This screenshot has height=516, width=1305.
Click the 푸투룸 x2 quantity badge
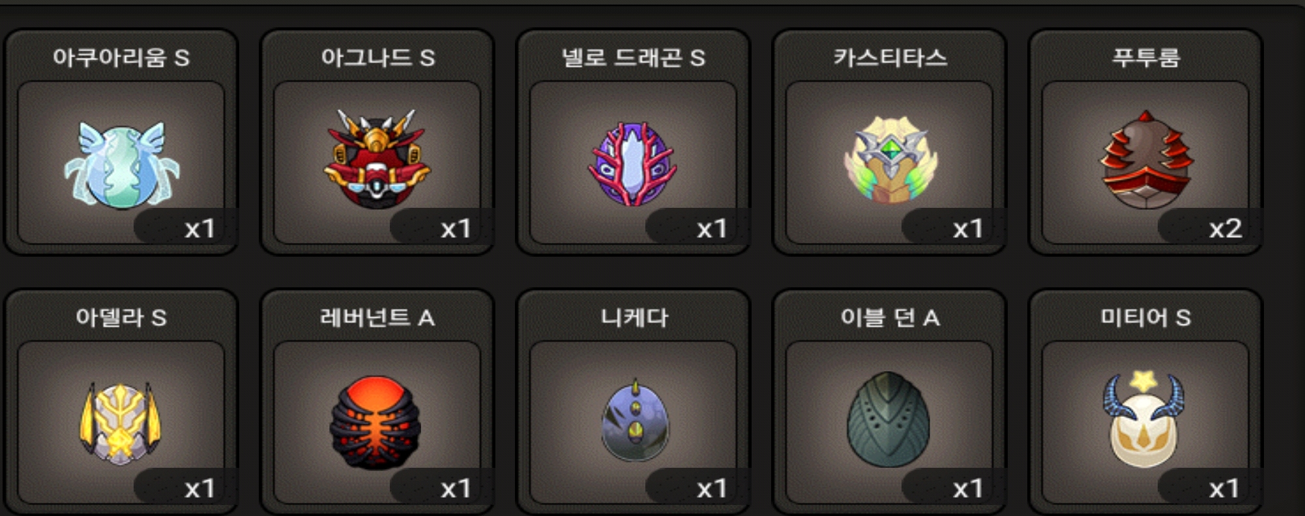coord(1210,227)
